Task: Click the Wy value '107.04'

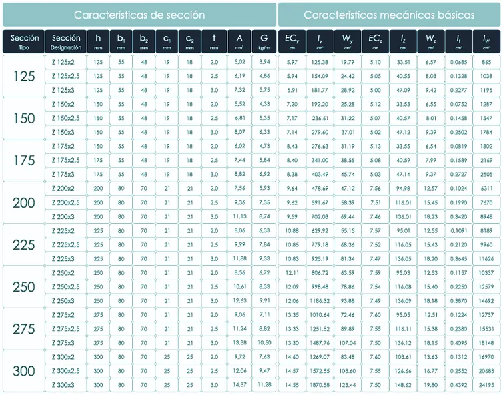Action: 348,343
